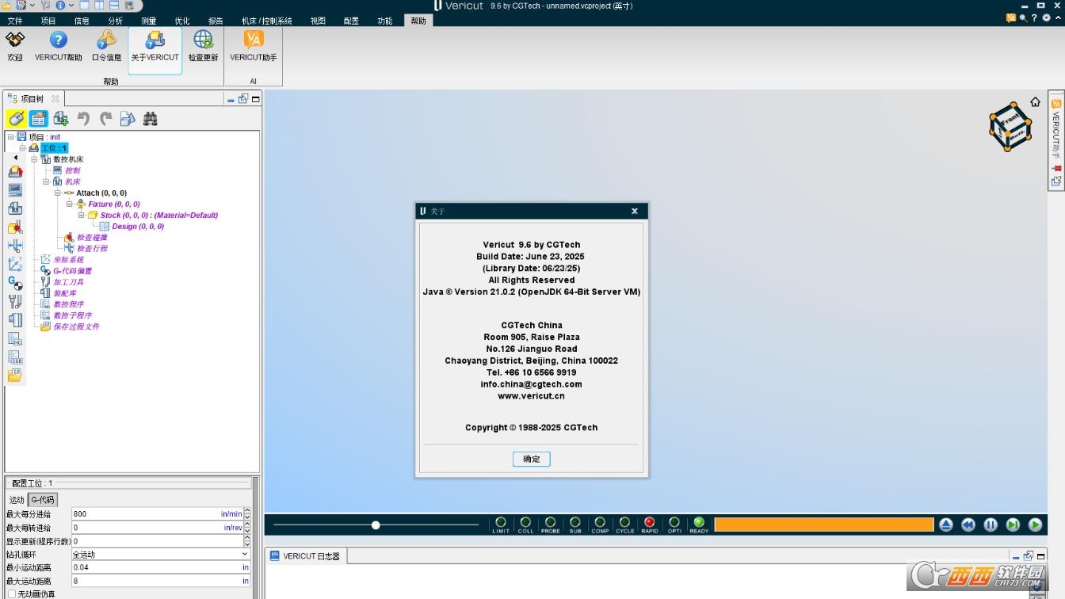Select Design (0, 0, 0) in project tree
The image size is (1065, 599).
tap(138, 227)
